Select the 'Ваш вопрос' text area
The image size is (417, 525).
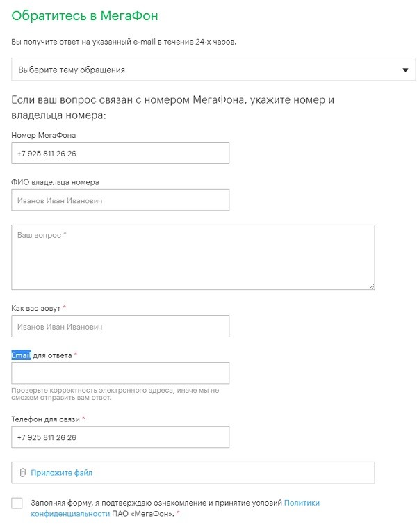(193, 257)
